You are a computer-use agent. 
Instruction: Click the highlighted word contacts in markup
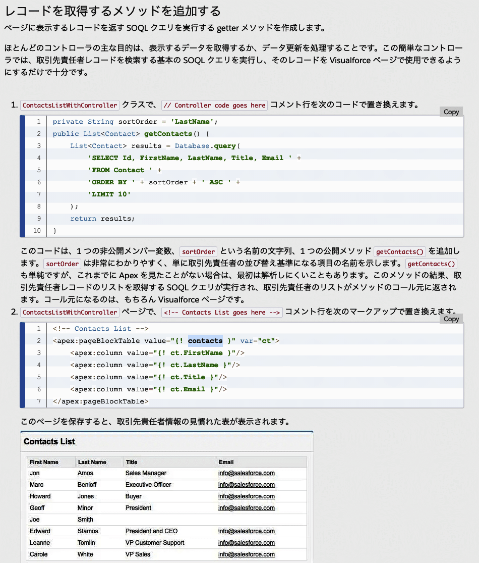205,341
